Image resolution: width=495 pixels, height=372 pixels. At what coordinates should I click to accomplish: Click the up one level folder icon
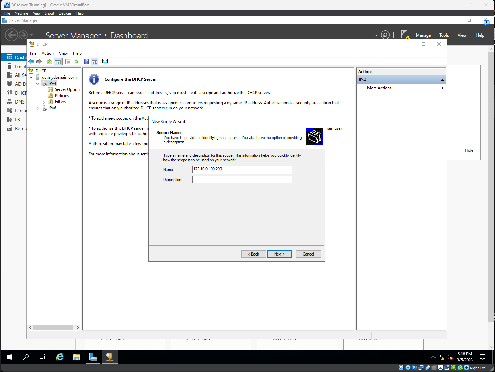pyautogui.click(x=49, y=61)
